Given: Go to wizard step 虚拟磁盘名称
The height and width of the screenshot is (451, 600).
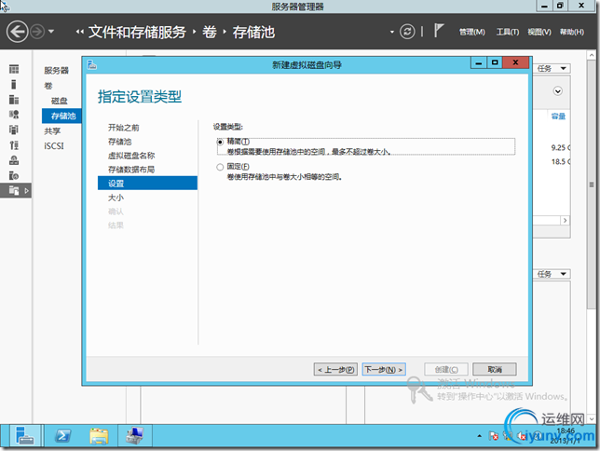Looking at the screenshot, I should click(131, 156).
